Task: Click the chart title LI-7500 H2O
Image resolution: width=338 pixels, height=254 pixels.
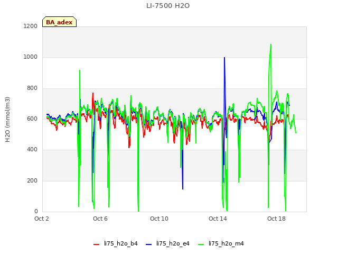Action: [168, 6]
